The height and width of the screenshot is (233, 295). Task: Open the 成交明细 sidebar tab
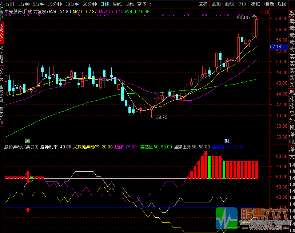click(2, 54)
